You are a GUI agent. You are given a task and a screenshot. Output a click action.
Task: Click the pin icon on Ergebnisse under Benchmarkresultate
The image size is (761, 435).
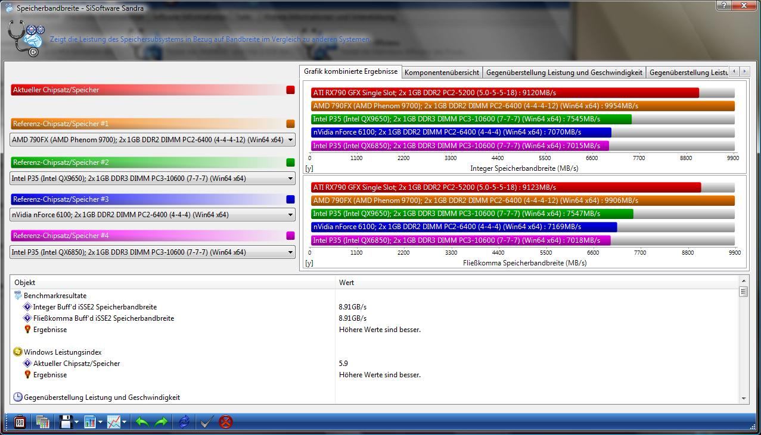(x=27, y=329)
